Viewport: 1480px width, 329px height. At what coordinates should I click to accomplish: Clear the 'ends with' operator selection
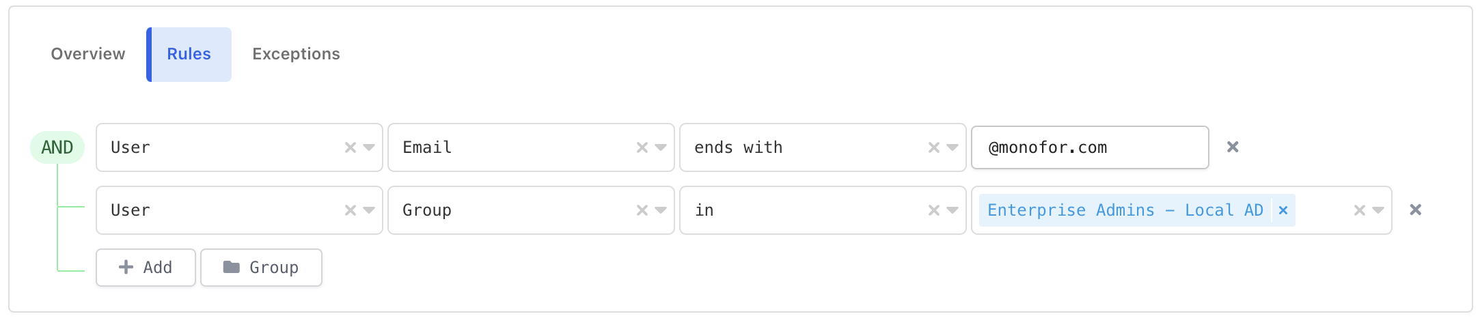click(x=934, y=147)
